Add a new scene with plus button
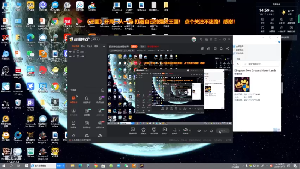The height and width of the screenshot is (169, 300). click(x=104, y=46)
